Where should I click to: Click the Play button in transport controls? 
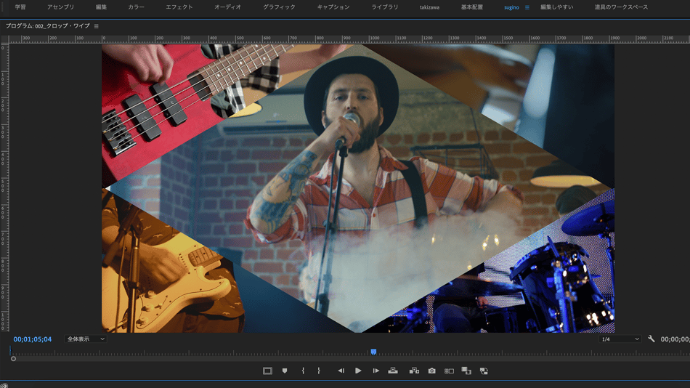tap(358, 371)
